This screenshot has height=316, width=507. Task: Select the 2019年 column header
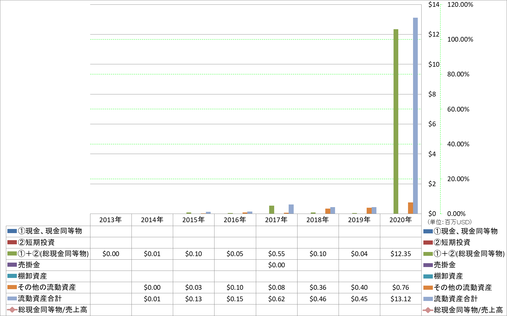[359, 220]
